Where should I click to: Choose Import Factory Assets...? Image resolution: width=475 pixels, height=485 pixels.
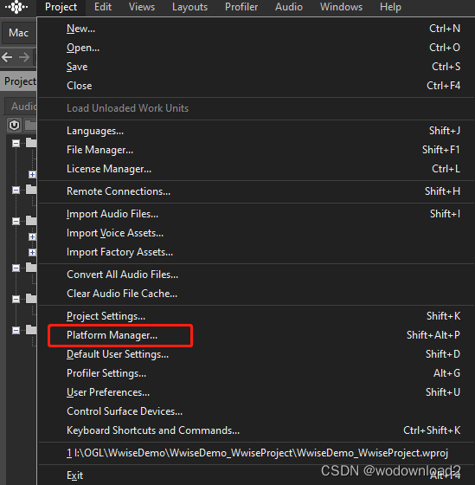pos(256,252)
